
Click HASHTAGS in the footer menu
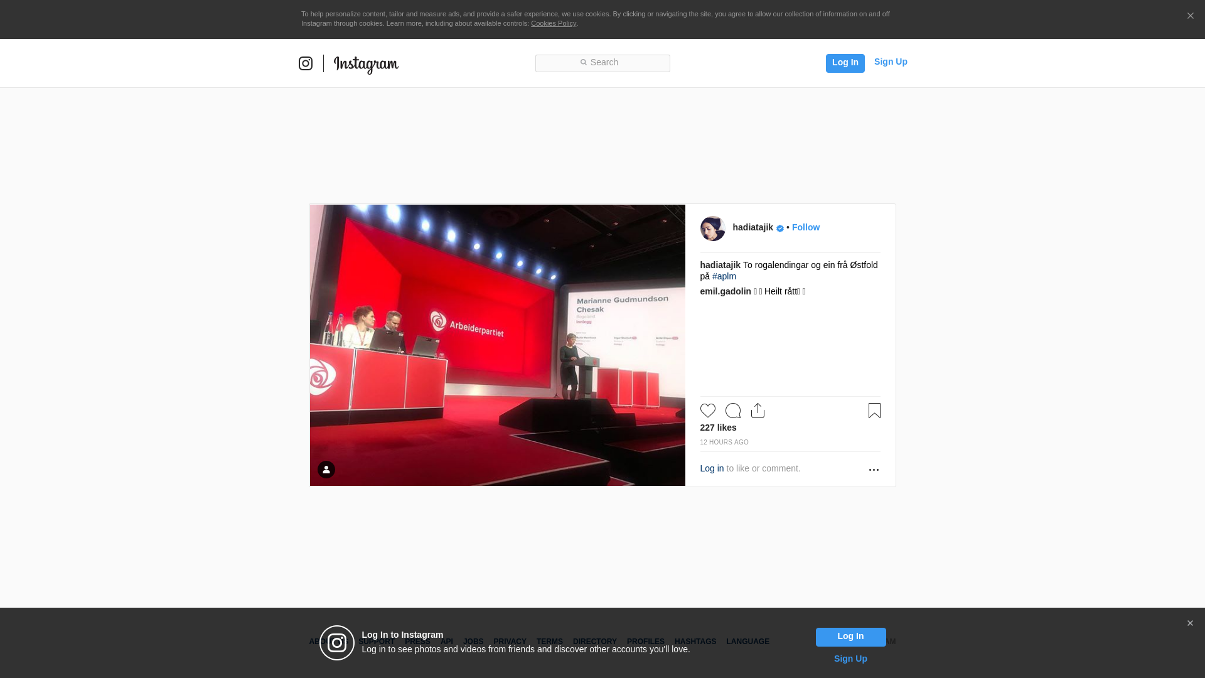(x=695, y=642)
